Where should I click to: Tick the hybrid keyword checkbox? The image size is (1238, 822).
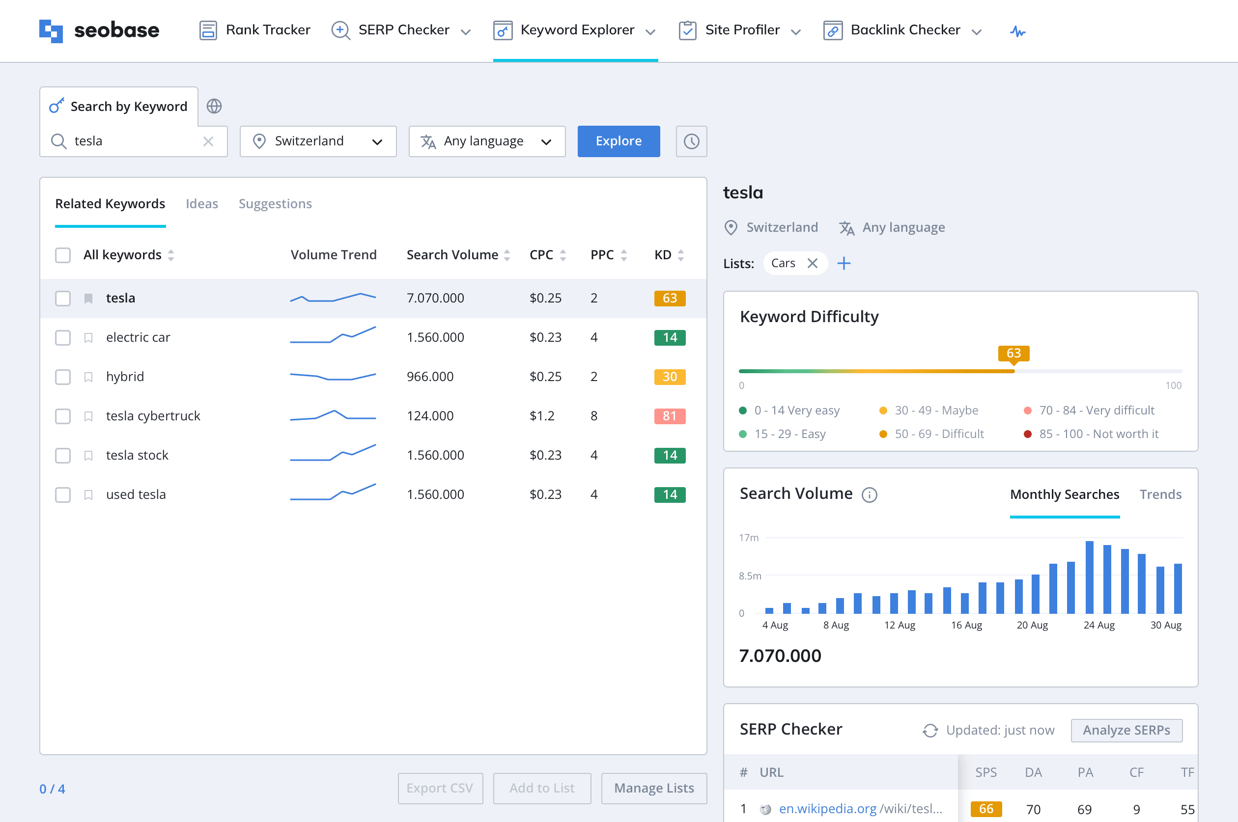[x=63, y=377]
